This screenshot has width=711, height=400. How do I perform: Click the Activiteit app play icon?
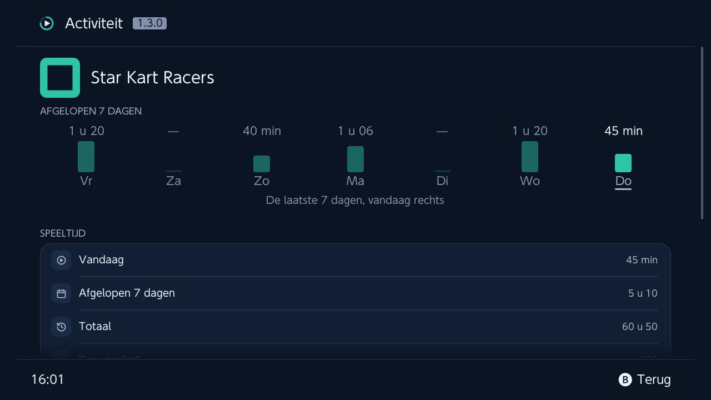pos(47,23)
